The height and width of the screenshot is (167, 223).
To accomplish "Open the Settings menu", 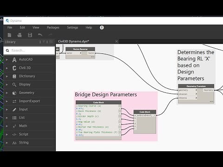I will click(x=72, y=27).
